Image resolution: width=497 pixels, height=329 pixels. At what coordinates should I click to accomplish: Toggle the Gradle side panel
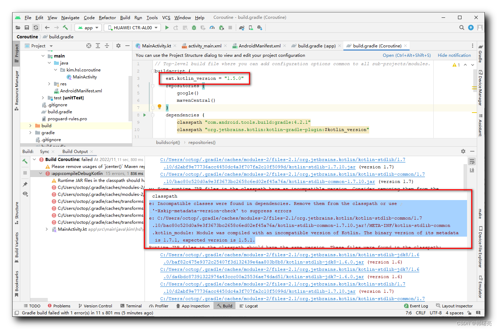[x=480, y=54]
